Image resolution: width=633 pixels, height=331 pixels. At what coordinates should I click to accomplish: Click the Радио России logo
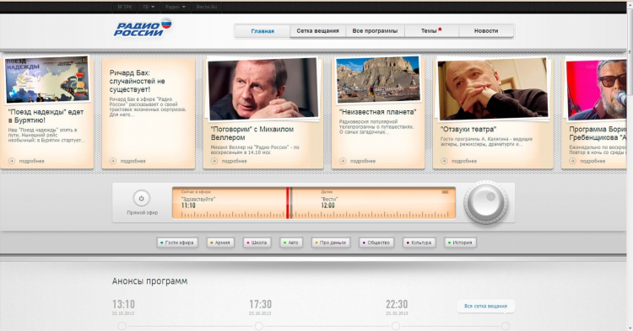pyautogui.click(x=143, y=28)
